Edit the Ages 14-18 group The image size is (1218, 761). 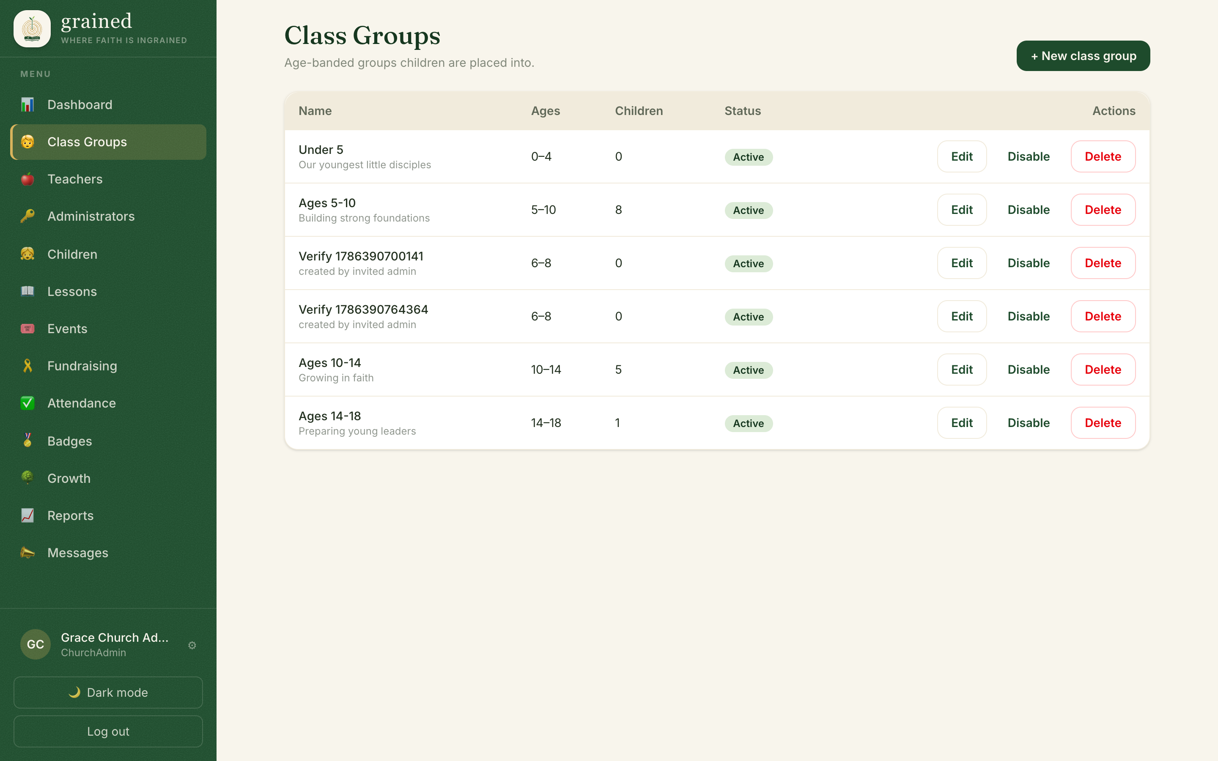962,423
